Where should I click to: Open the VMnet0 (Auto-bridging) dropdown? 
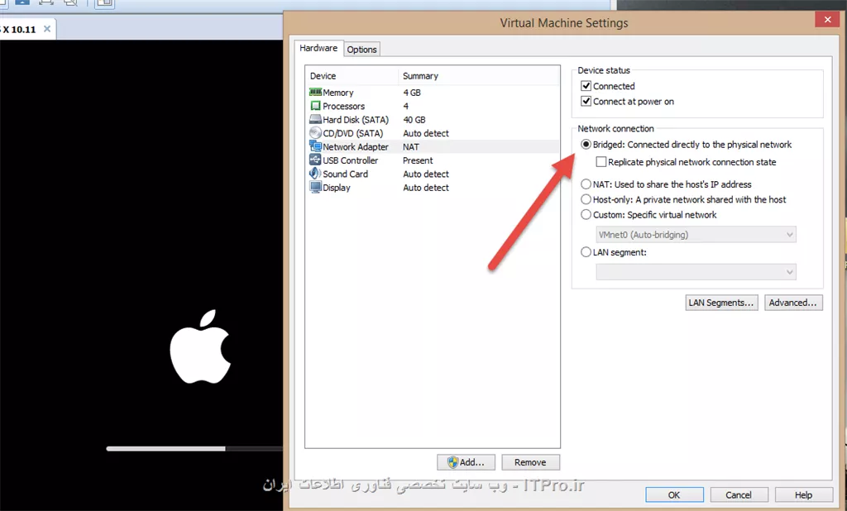[x=696, y=235]
